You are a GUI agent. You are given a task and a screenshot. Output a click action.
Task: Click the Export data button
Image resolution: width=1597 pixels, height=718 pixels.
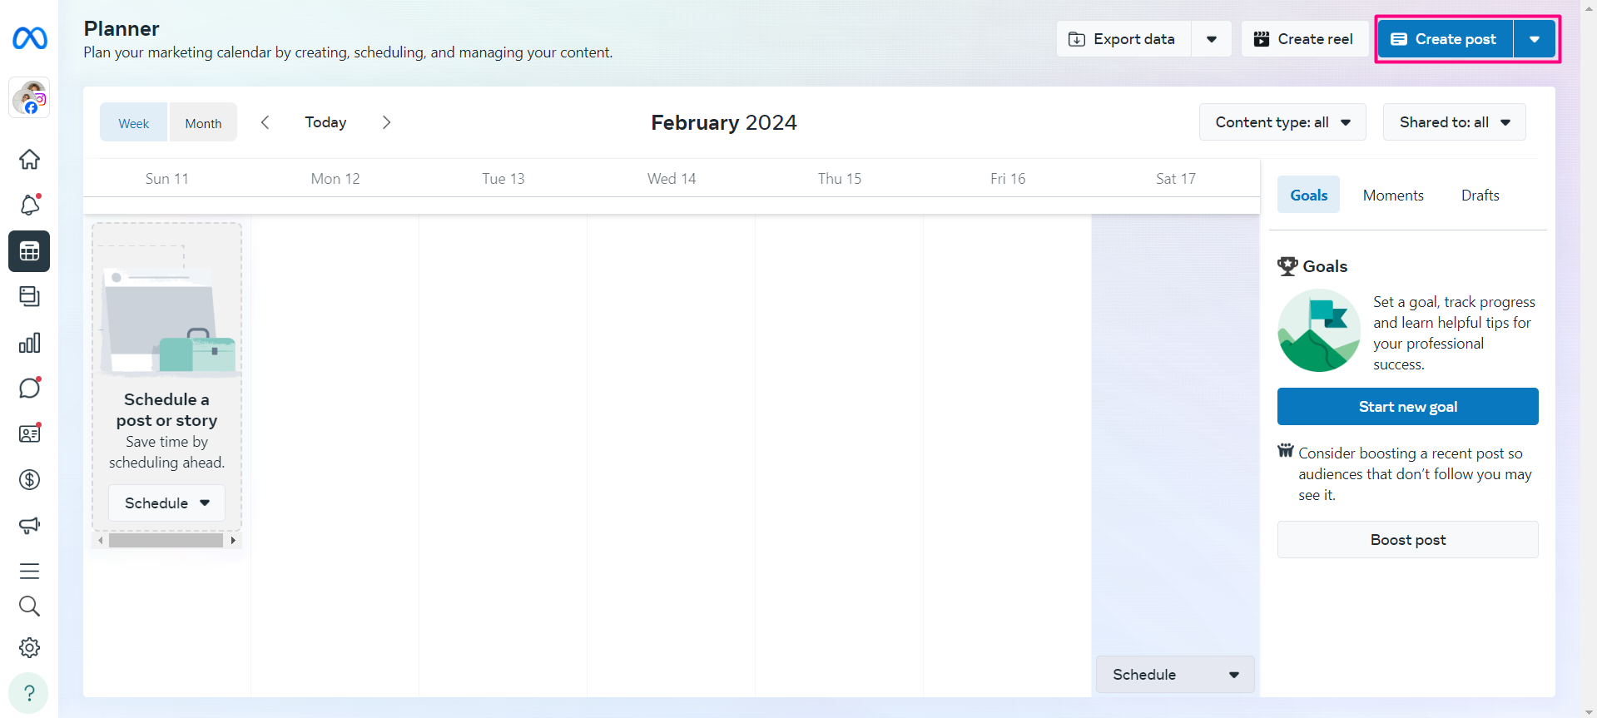click(1123, 39)
